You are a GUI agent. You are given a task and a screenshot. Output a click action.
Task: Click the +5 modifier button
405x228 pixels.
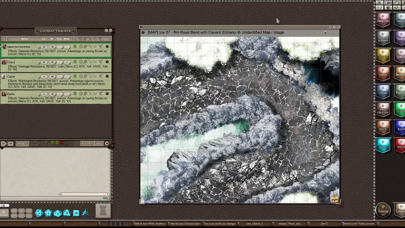29,211
